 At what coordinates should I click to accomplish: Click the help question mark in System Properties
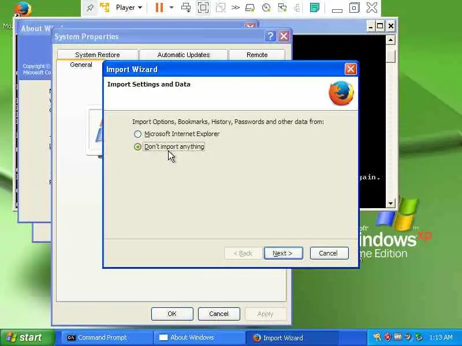[x=270, y=36]
